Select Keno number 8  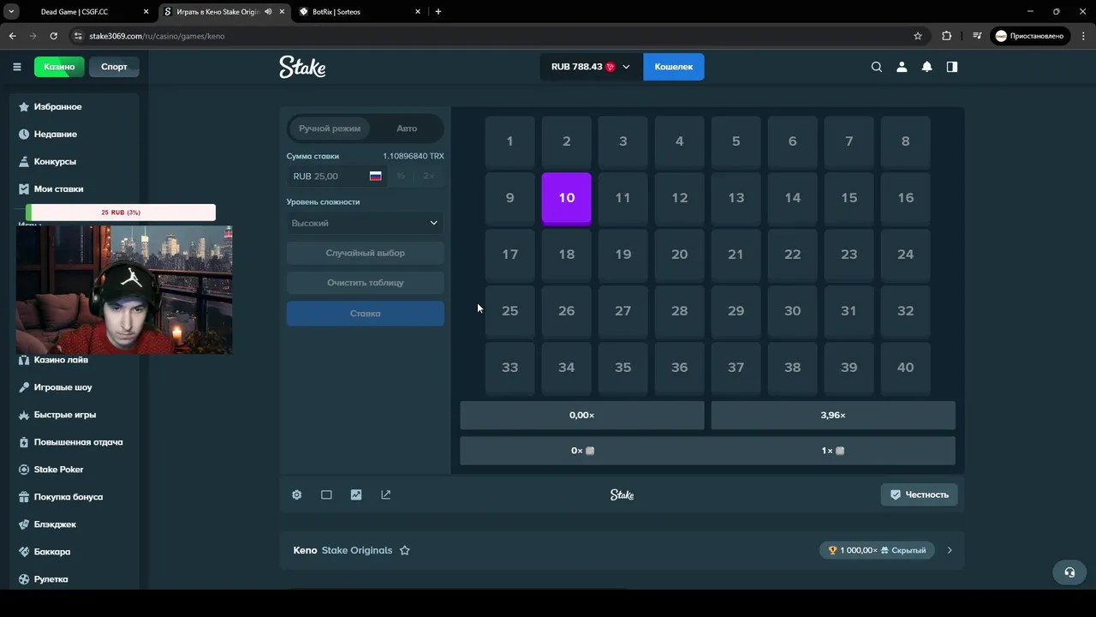click(x=905, y=142)
